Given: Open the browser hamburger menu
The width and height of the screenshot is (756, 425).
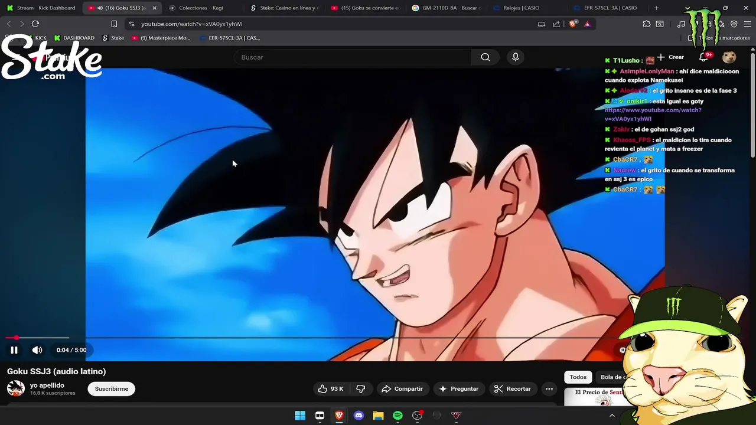Looking at the screenshot, I should tap(747, 24).
